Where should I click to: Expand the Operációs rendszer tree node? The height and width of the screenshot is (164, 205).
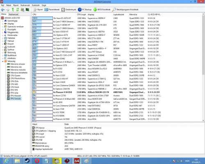click(x=2, y=27)
